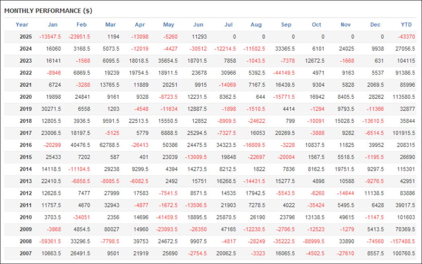
Task: Select the 2019 year row label
Action: 26,109
